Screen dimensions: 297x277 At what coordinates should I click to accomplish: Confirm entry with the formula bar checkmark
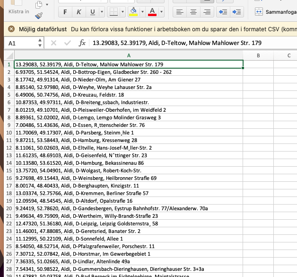[x=67, y=43]
